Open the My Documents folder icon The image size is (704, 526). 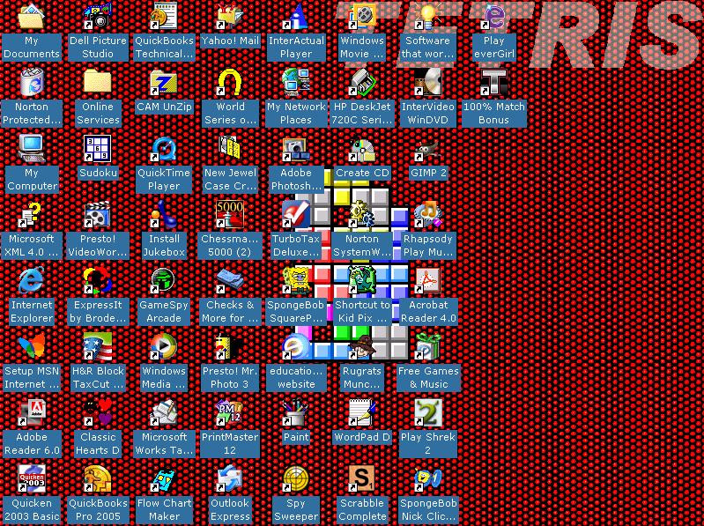32,17
